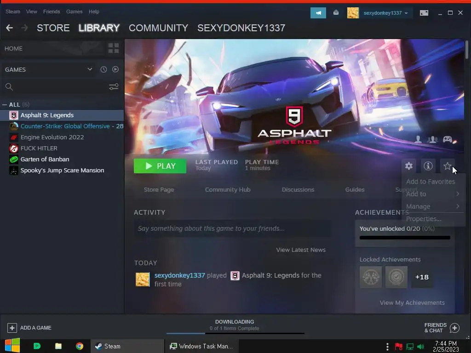
Task: Select Garten of Banban in library
Action: [x=62, y=159]
